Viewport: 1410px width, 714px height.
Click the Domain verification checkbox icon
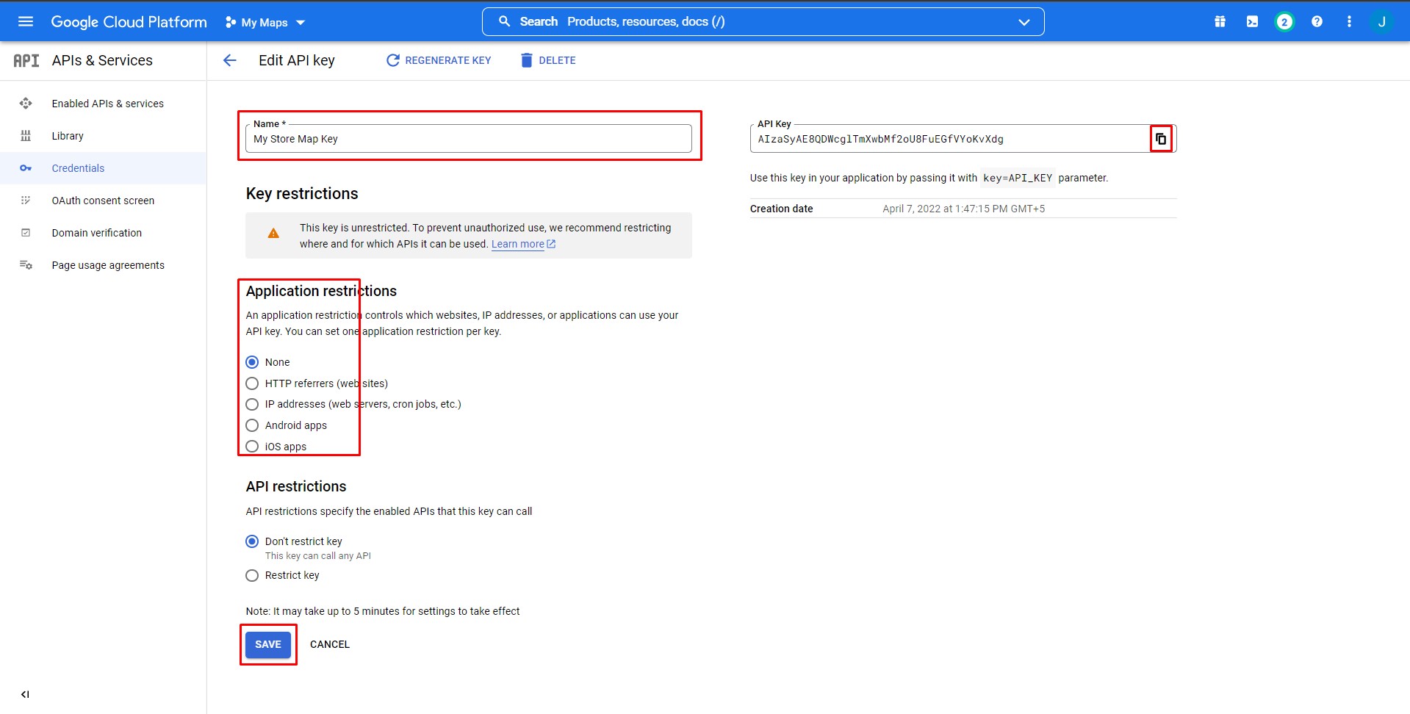pyautogui.click(x=26, y=233)
